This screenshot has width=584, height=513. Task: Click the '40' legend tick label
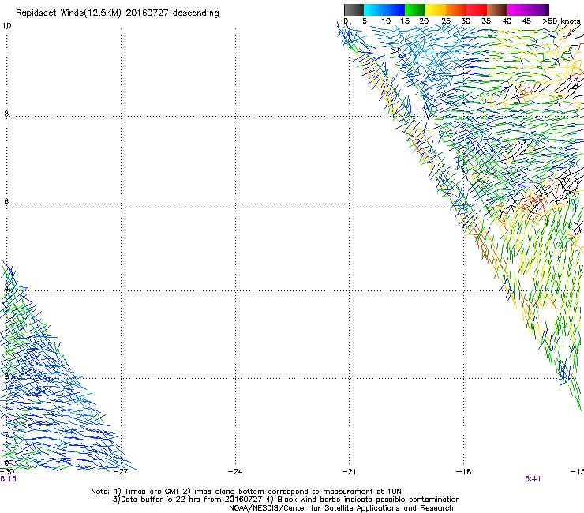pyautogui.click(x=507, y=21)
